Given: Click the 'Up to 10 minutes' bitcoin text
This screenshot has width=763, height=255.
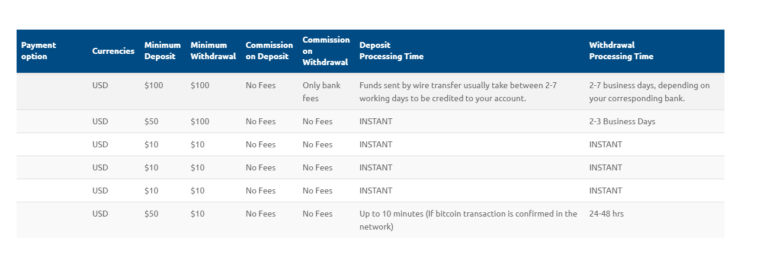Looking at the screenshot, I should (x=468, y=220).
